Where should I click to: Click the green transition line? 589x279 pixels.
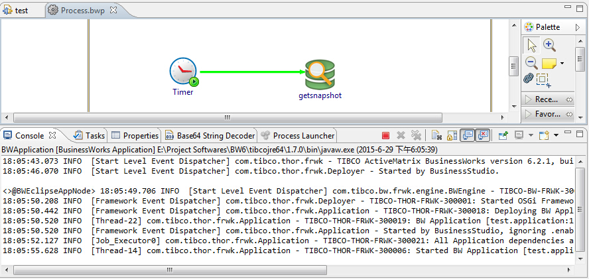point(251,72)
